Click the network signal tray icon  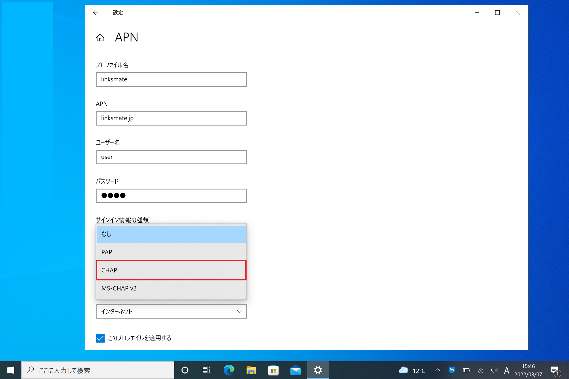(481, 370)
